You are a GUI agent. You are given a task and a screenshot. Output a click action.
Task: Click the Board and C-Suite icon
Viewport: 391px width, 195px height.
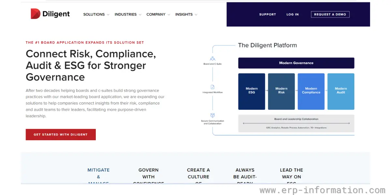tap(212, 59)
